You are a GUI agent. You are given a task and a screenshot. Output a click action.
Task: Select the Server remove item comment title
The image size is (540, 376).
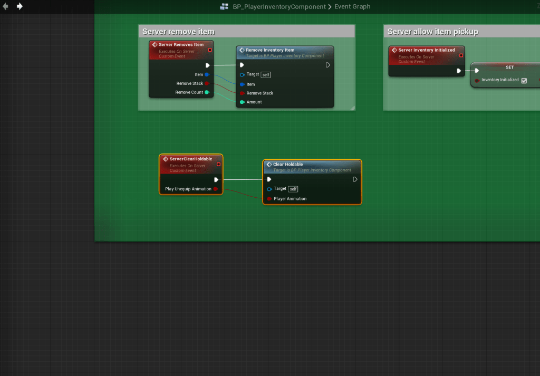coord(178,32)
